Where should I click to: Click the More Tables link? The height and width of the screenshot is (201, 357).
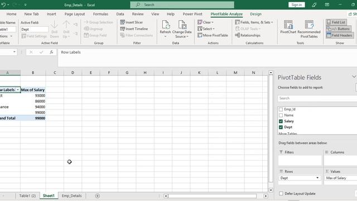click(288, 133)
